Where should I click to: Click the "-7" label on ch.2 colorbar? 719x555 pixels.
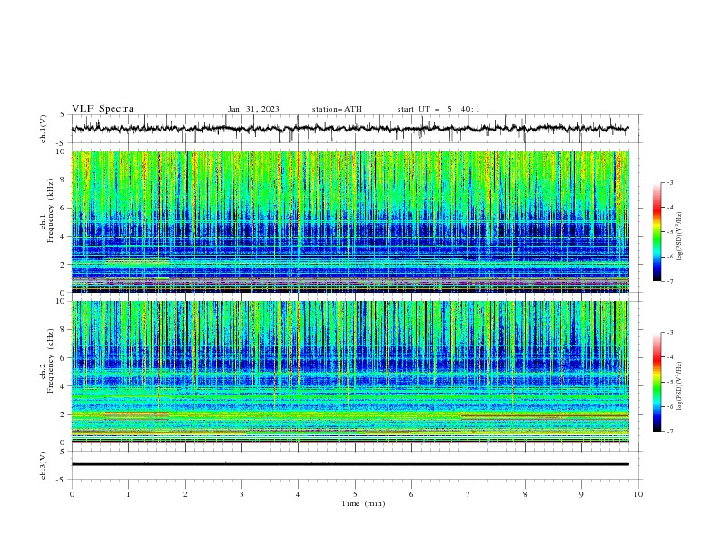point(669,432)
